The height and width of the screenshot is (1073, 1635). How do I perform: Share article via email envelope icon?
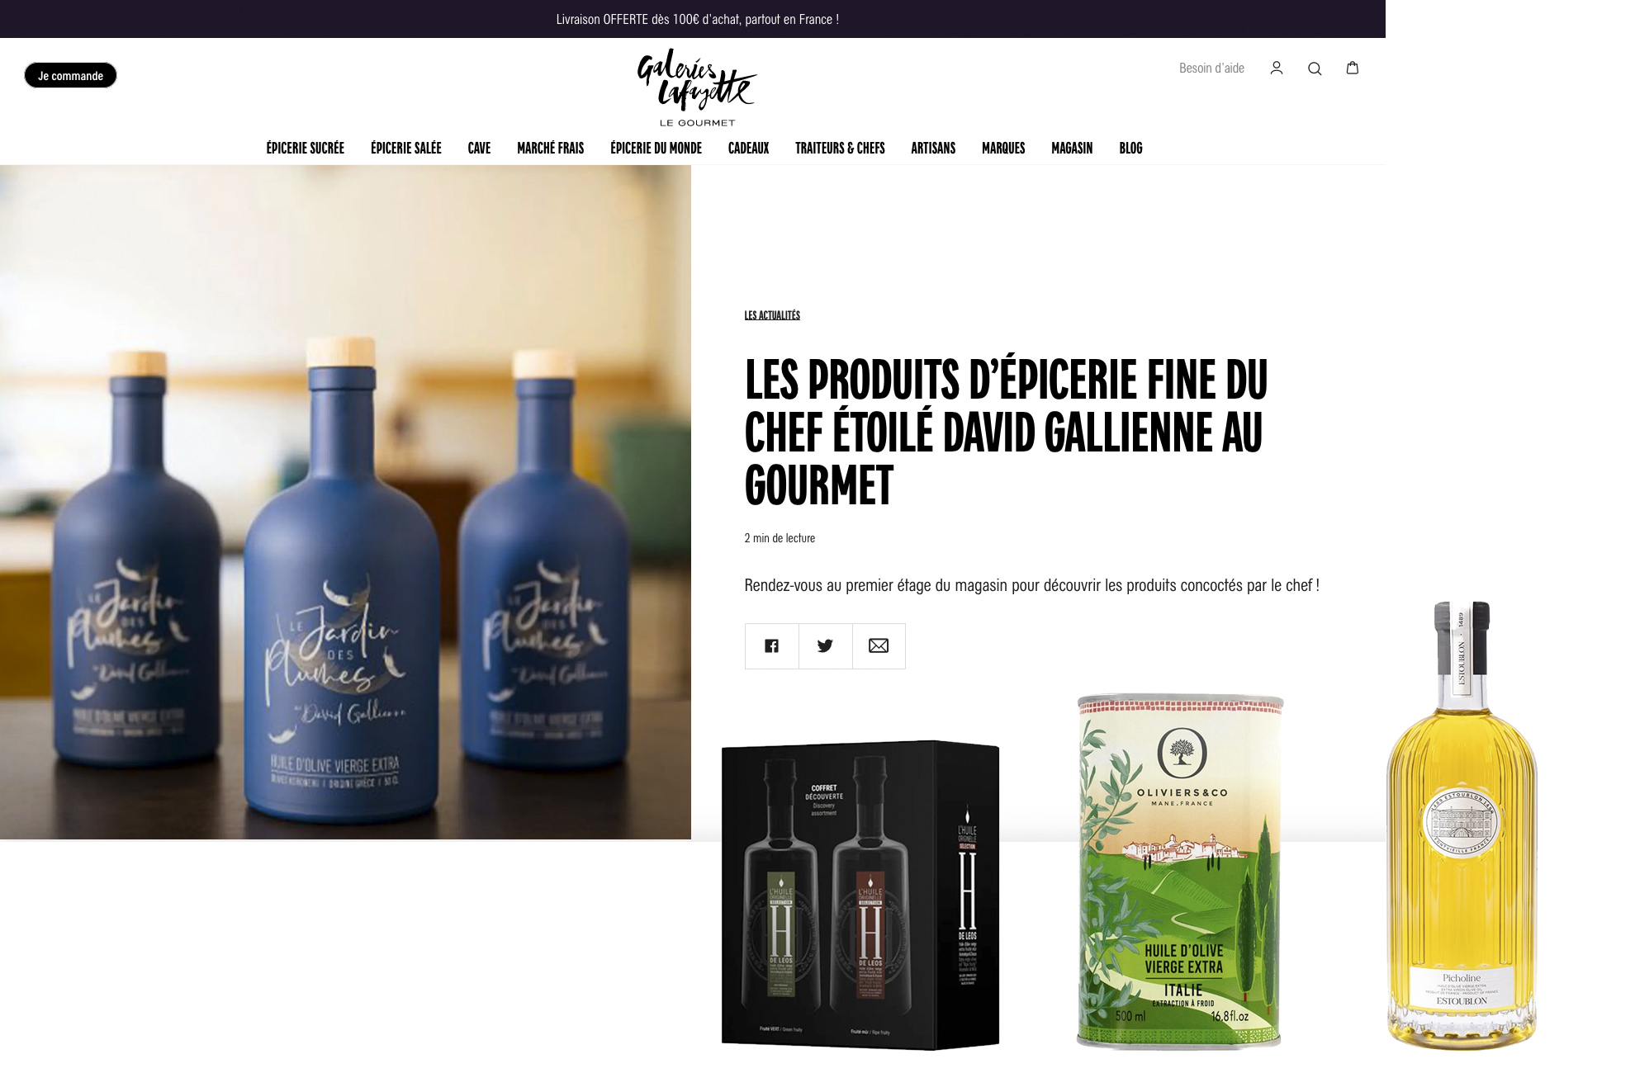pos(879,646)
